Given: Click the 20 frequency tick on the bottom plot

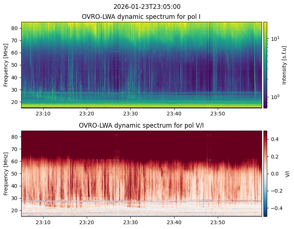Looking at the screenshot, I should (16, 210).
